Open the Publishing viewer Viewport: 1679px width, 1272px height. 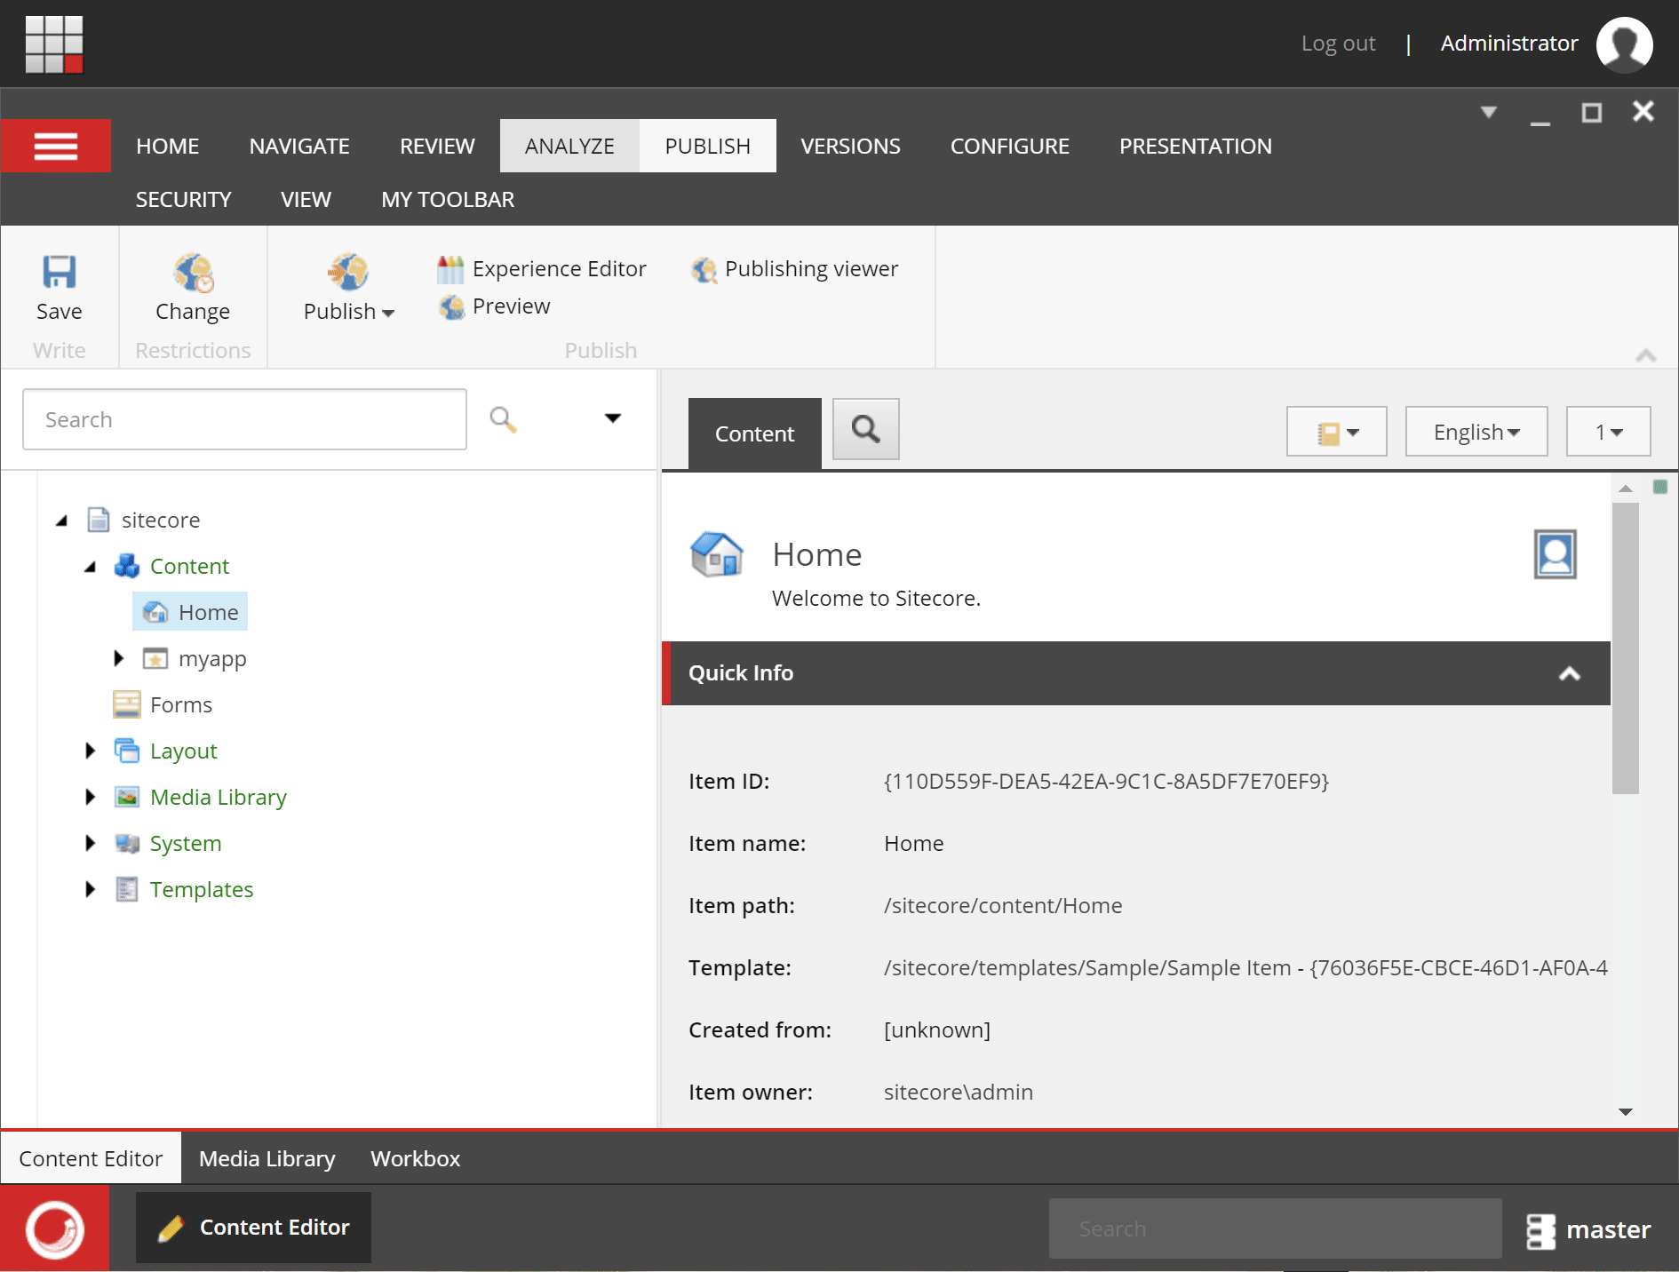(794, 268)
